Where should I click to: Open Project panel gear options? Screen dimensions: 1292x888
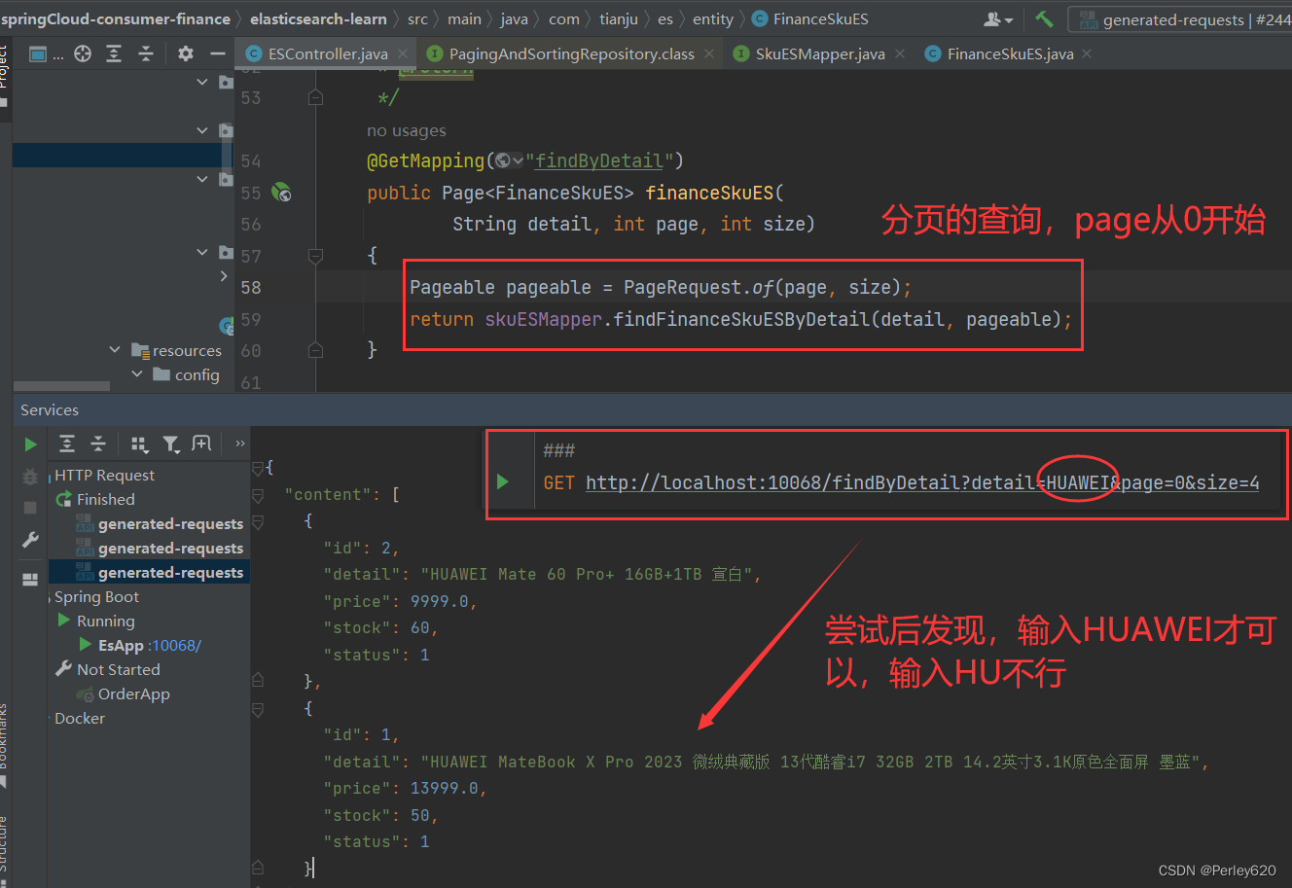[x=186, y=54]
